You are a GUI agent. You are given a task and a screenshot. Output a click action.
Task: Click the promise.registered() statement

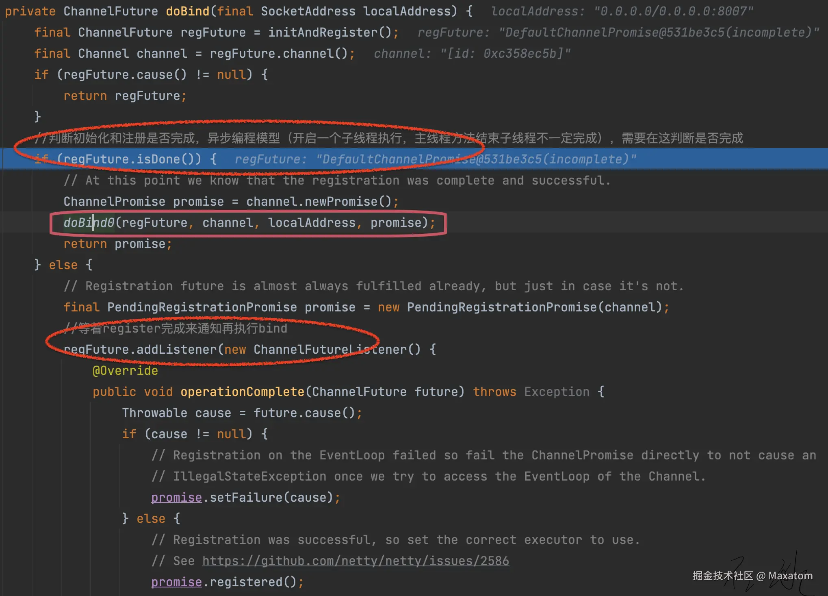pyautogui.click(x=227, y=582)
